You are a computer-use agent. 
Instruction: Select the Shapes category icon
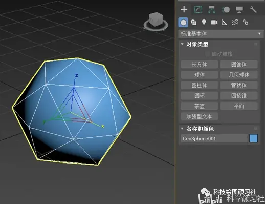point(193,23)
